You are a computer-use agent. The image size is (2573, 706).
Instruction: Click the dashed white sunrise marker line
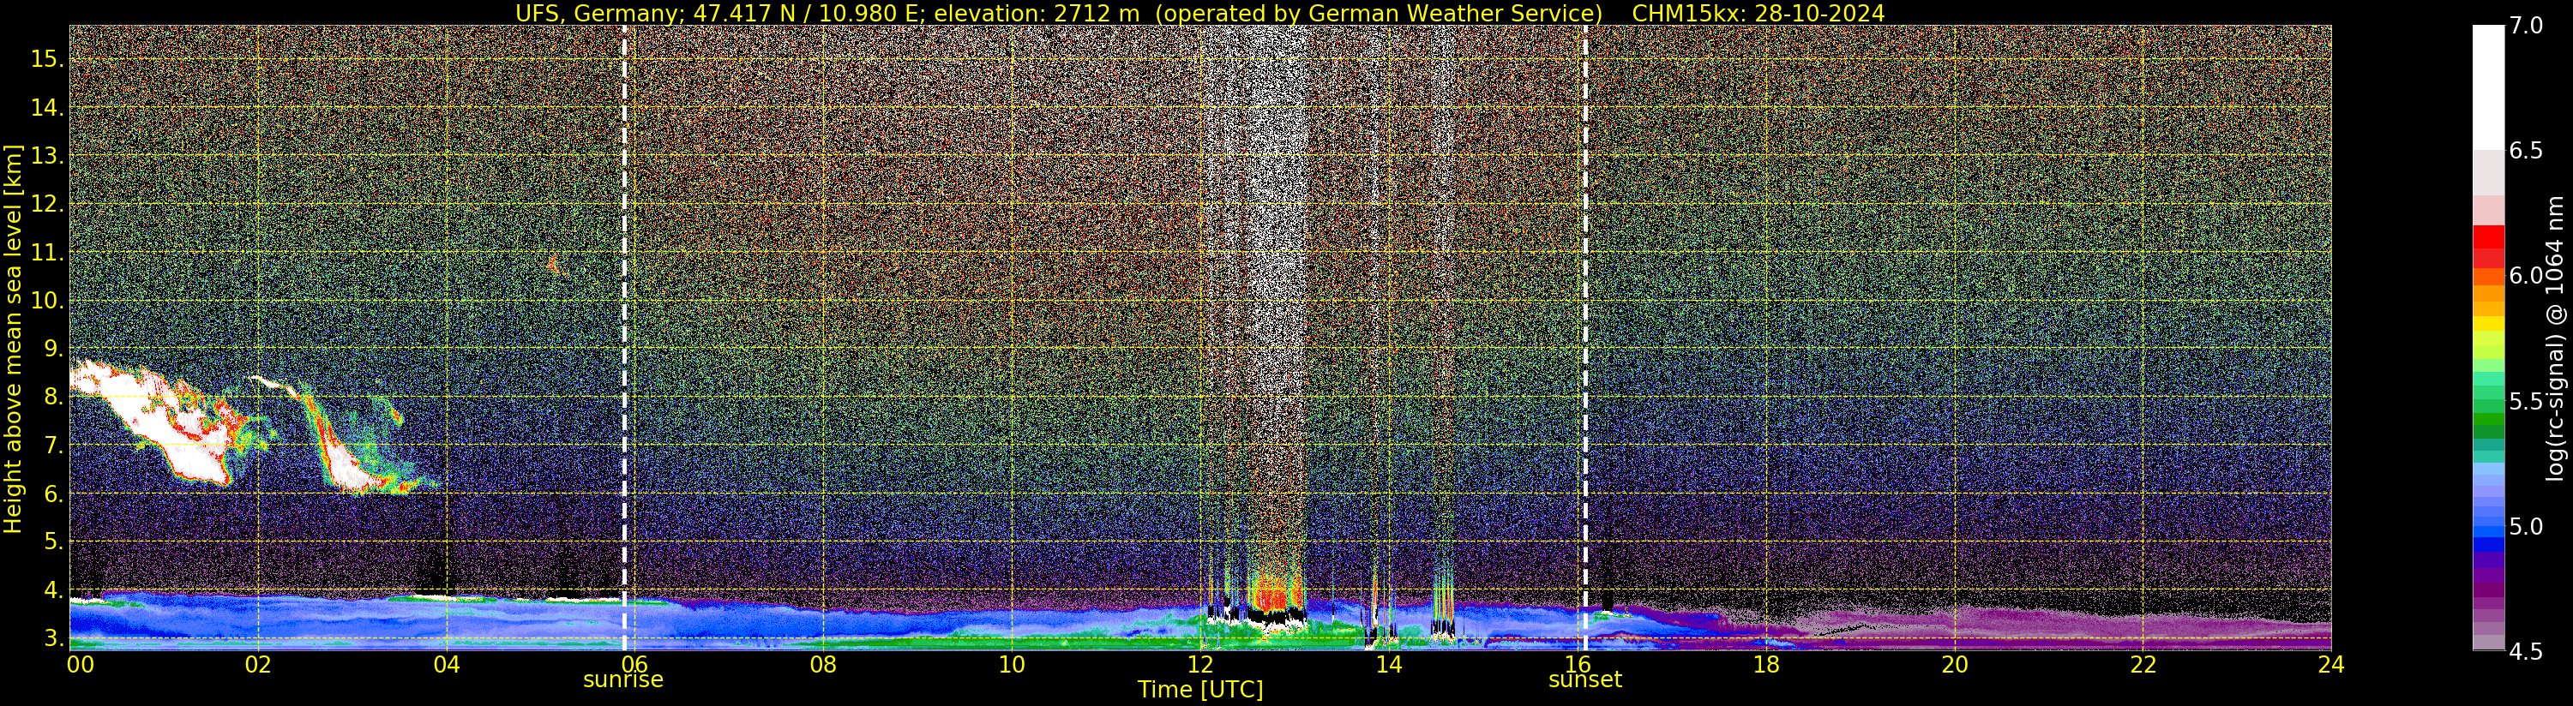624,338
